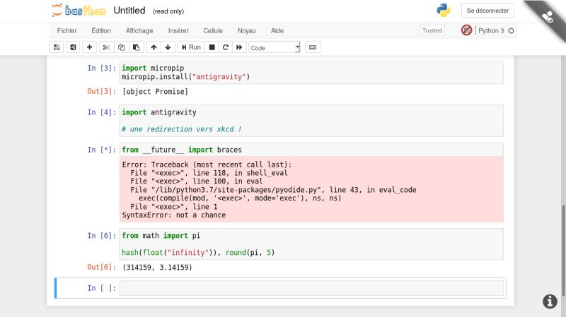Click the Se déconnecter button
566x317 pixels.
[x=487, y=11]
